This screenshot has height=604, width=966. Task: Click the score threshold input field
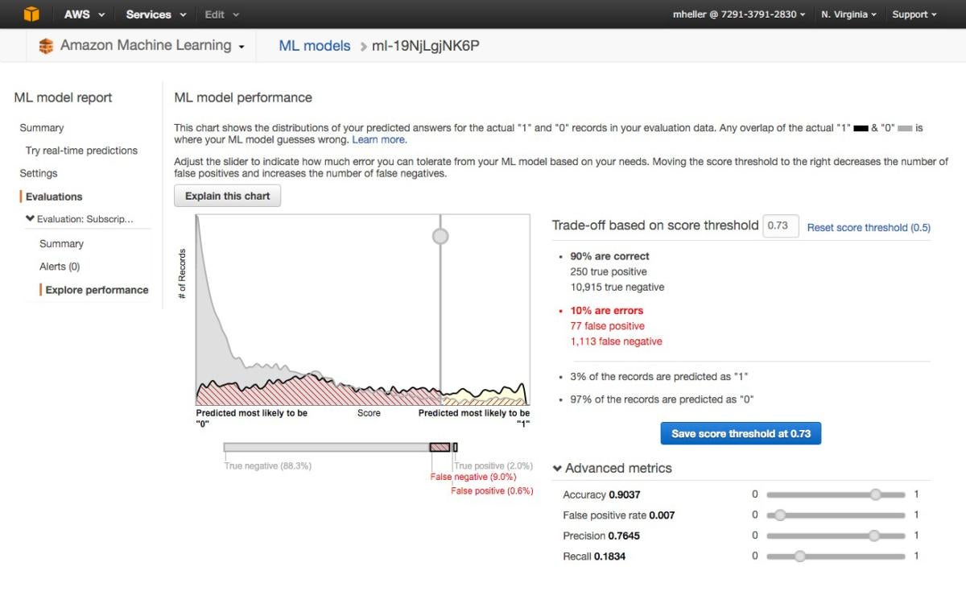pyautogui.click(x=778, y=226)
